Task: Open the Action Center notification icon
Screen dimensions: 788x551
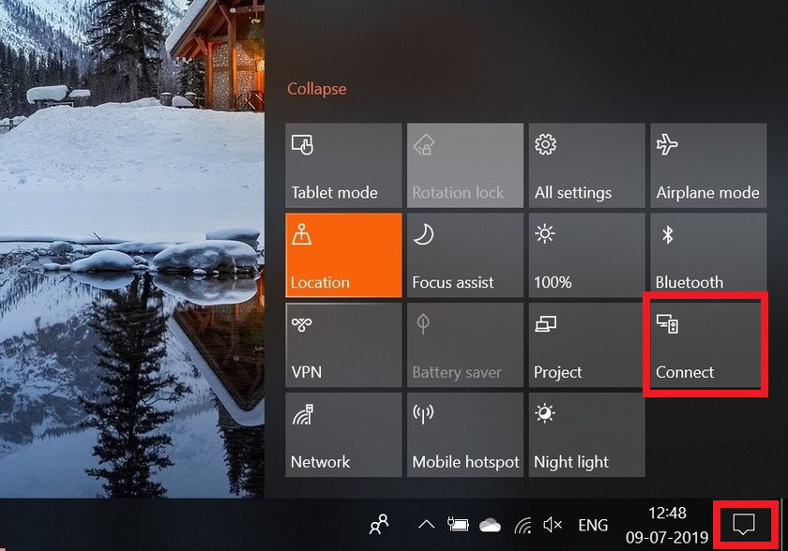Action: pyautogui.click(x=744, y=525)
